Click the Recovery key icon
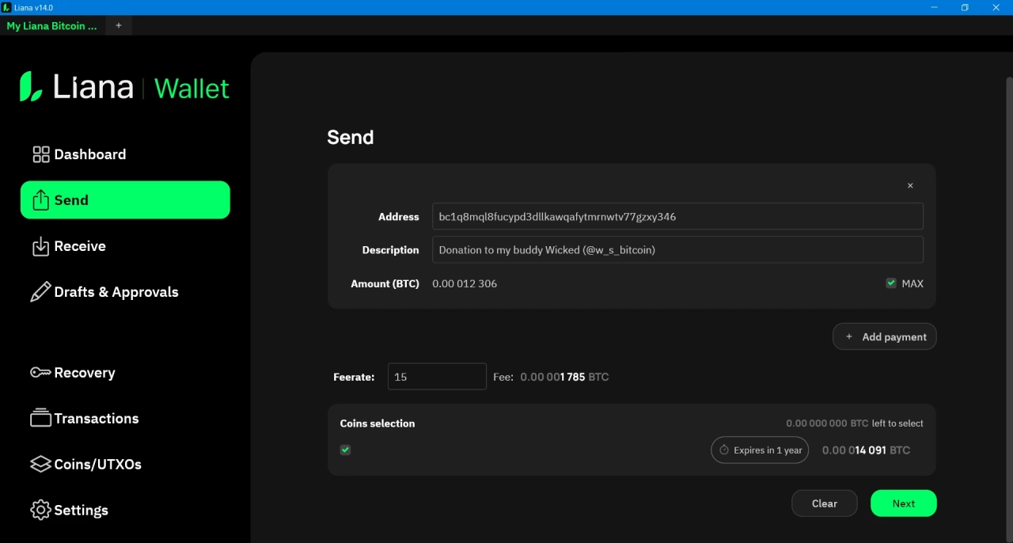 (x=41, y=372)
